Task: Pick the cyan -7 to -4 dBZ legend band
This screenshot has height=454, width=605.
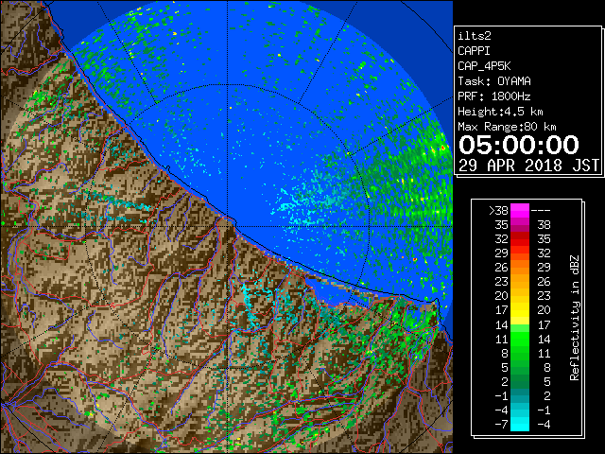Action: pyautogui.click(x=520, y=424)
